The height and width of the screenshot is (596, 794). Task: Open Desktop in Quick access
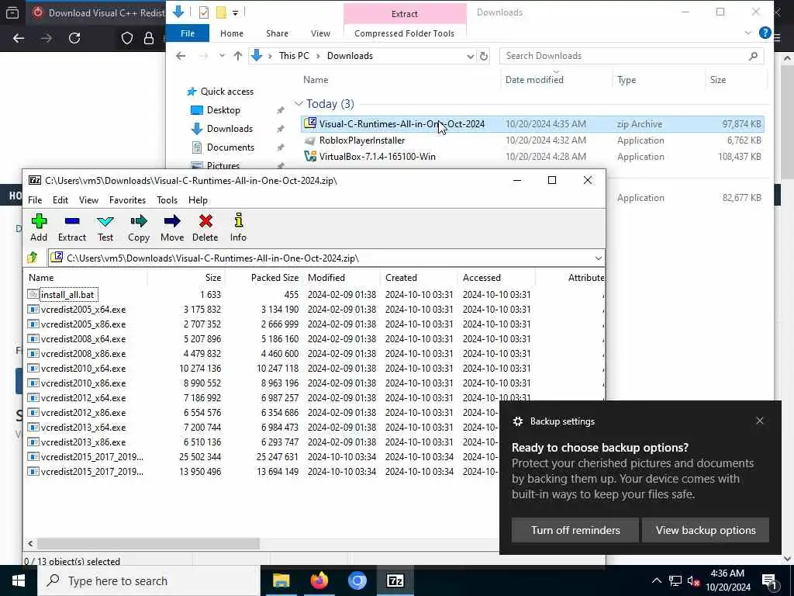click(x=223, y=110)
